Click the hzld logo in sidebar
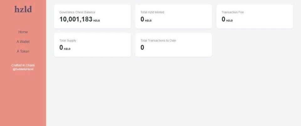The image size is (301, 126). tap(23, 9)
